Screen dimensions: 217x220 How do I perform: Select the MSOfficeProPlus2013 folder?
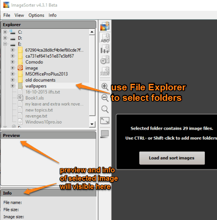(47, 74)
